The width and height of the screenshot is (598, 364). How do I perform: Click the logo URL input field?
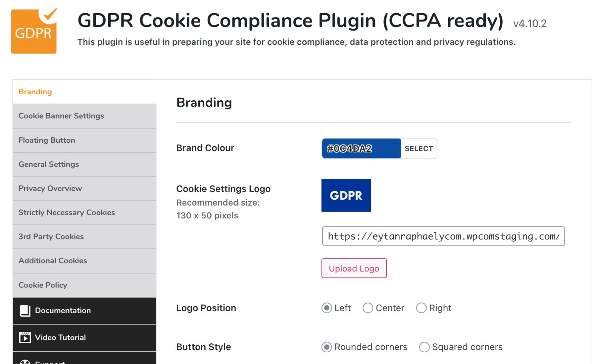[x=443, y=236]
